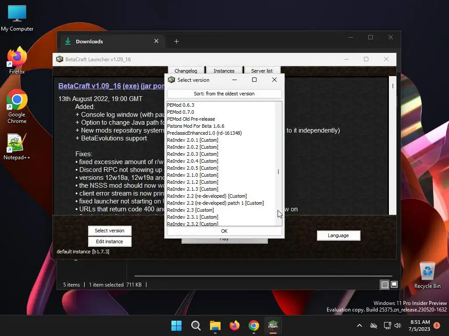This screenshot has width=449, height=336.
Task: Switch to Firefox in taskbar
Action: (x=235, y=325)
